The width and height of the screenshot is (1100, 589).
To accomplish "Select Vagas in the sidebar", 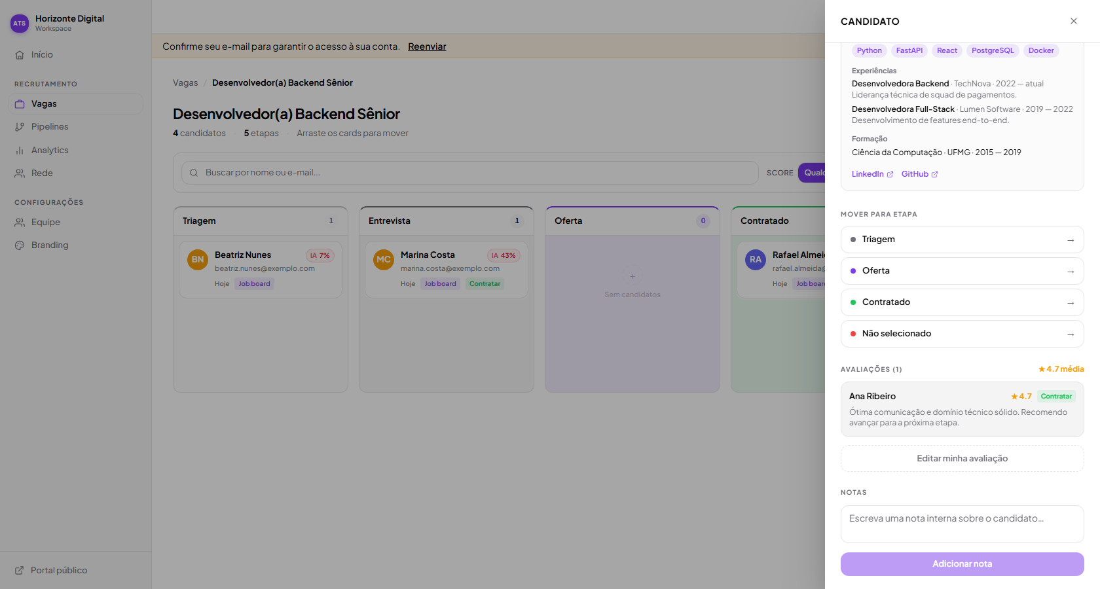I will [x=75, y=104].
